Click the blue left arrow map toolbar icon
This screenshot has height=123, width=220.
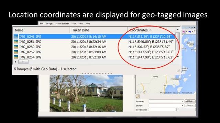coord(189,32)
